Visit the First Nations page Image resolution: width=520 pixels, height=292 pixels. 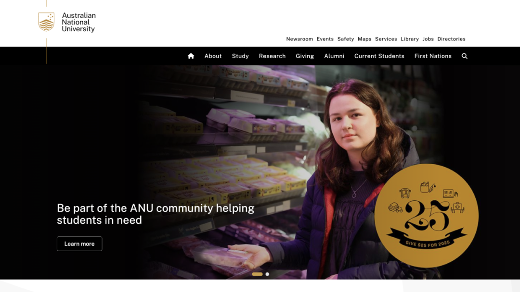(x=433, y=56)
